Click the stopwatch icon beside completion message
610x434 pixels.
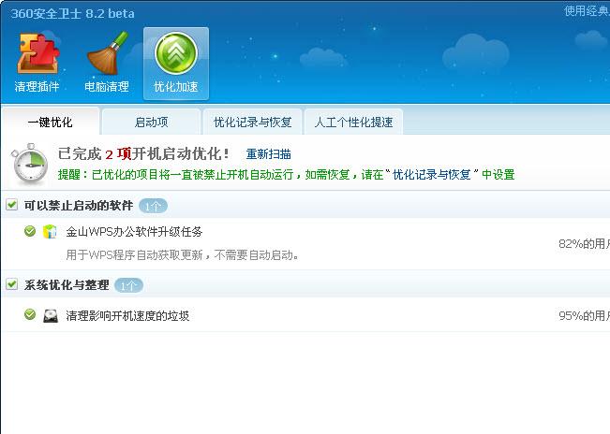point(30,164)
